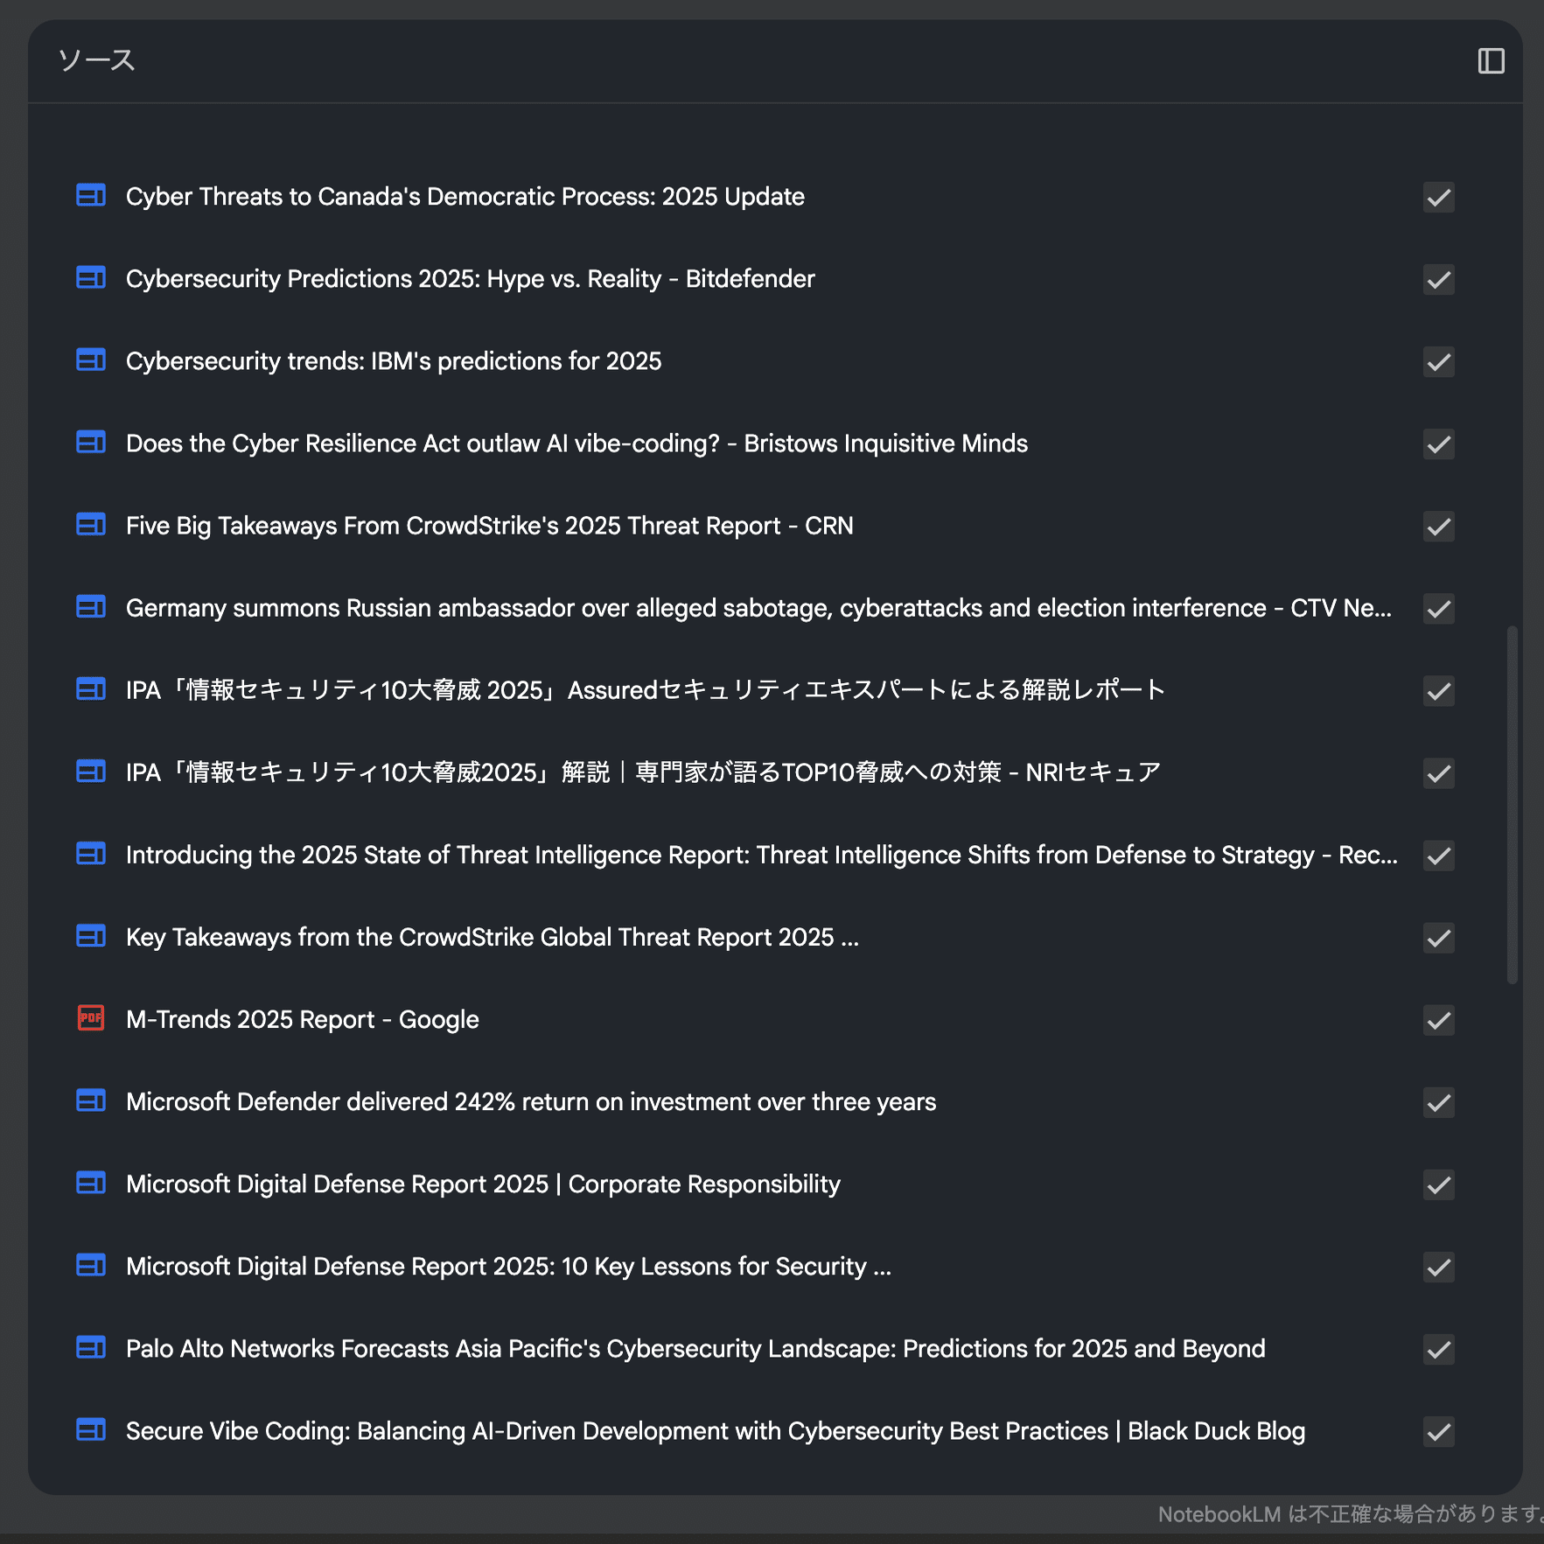Image resolution: width=1544 pixels, height=1544 pixels.
Task: Uncheck the Palo Alto Networks predictions source
Action: (x=1437, y=1351)
